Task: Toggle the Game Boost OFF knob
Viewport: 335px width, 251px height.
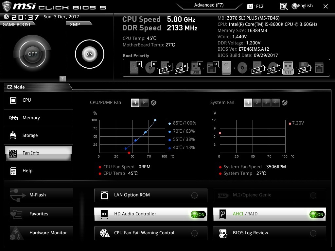Action: (32, 54)
